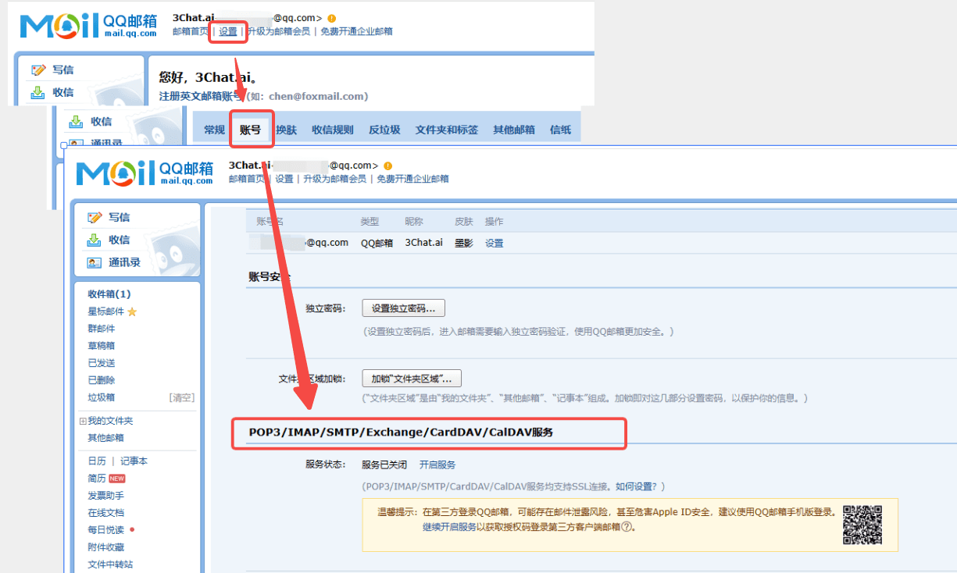Viewport: 957px width, 573px height.
Task: Click the 墨影 skin cell in account row
Action: 464,243
